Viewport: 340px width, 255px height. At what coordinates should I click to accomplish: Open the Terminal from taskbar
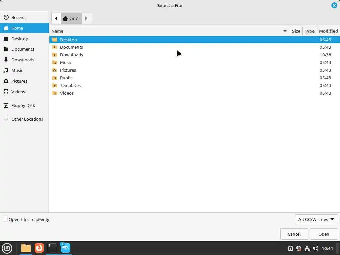[x=52, y=248]
